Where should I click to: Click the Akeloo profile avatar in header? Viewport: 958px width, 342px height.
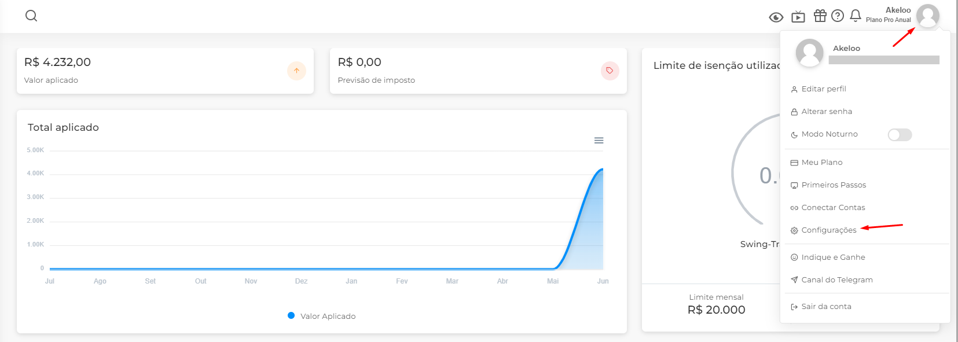point(928,16)
